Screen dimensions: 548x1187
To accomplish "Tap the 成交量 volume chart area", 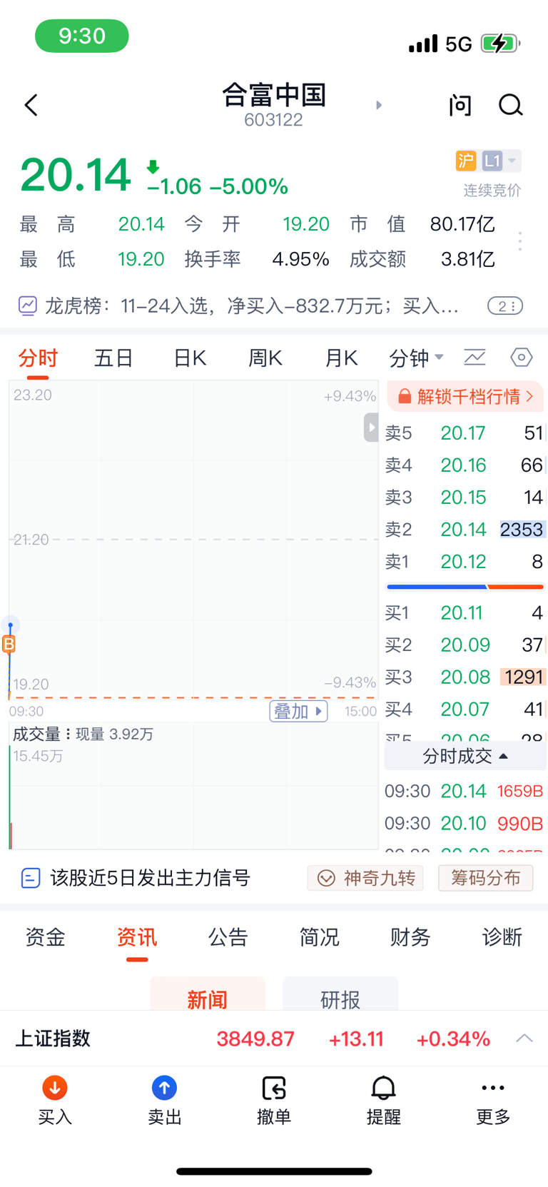I will click(x=193, y=786).
